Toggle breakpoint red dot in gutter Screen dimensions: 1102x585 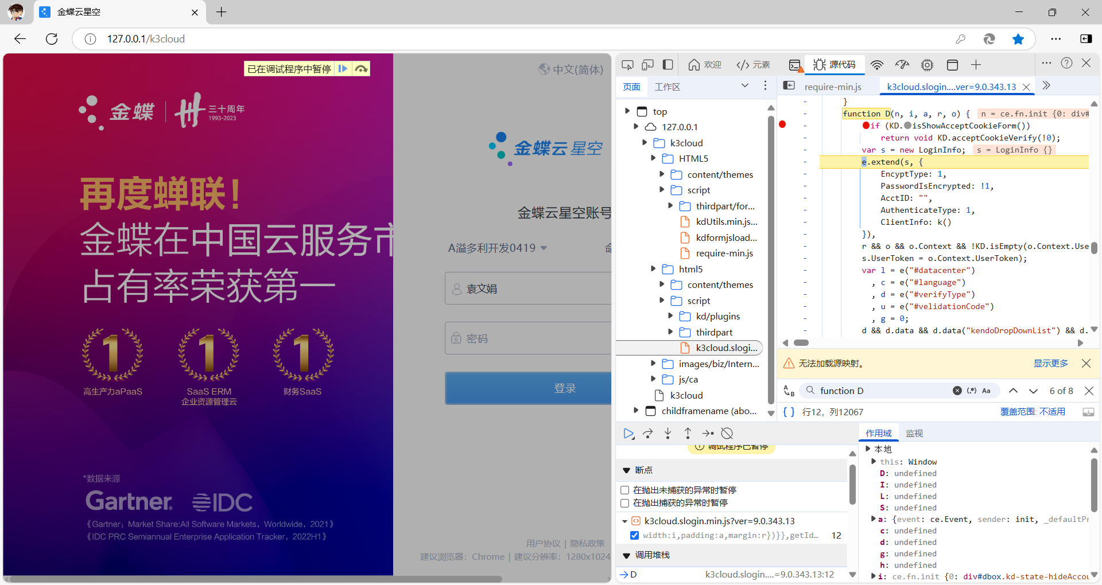coord(782,124)
